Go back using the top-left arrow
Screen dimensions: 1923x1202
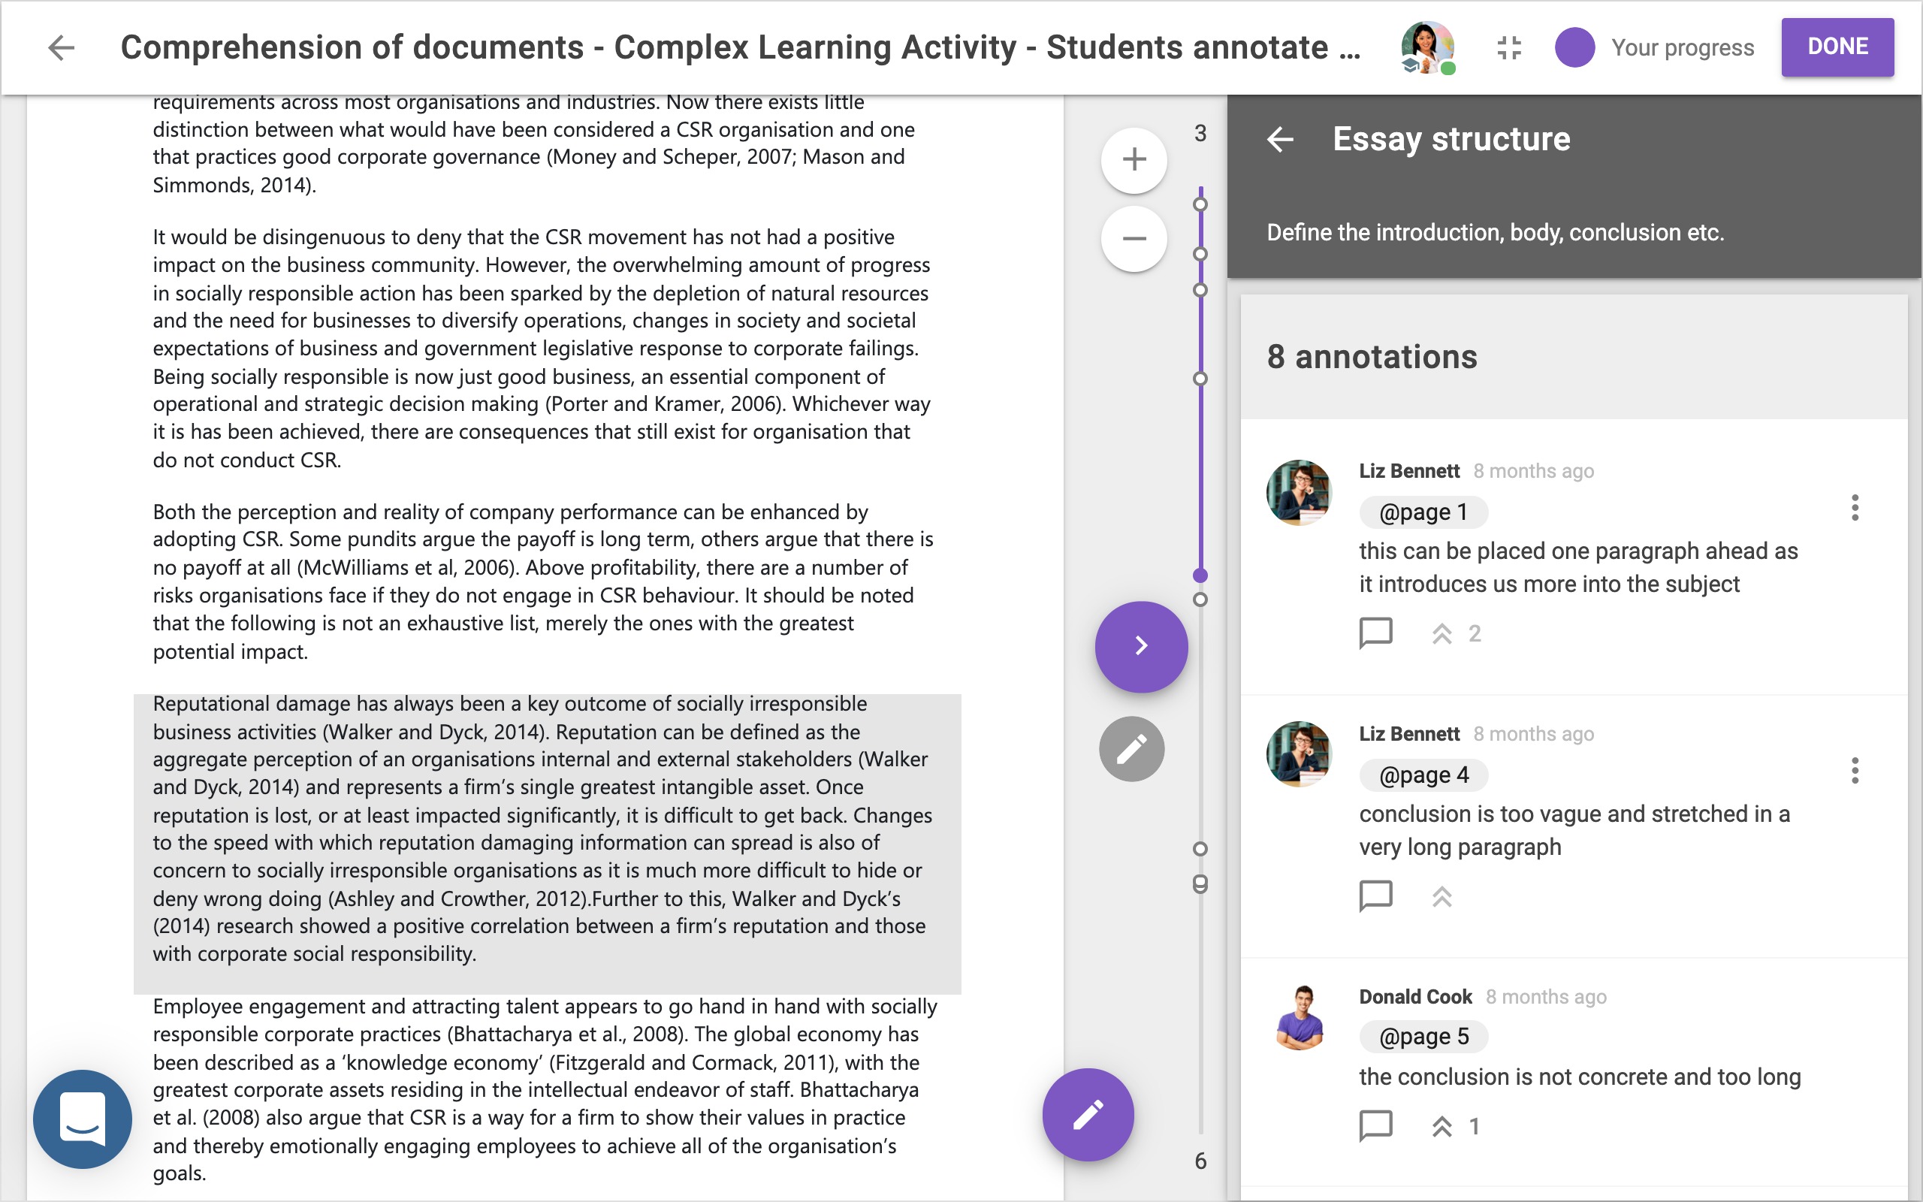(x=61, y=47)
